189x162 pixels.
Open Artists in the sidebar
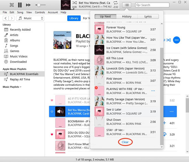click(14, 35)
